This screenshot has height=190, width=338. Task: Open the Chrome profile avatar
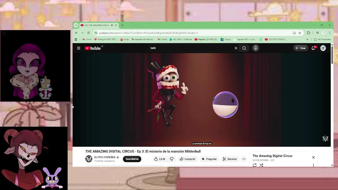coord(323,33)
